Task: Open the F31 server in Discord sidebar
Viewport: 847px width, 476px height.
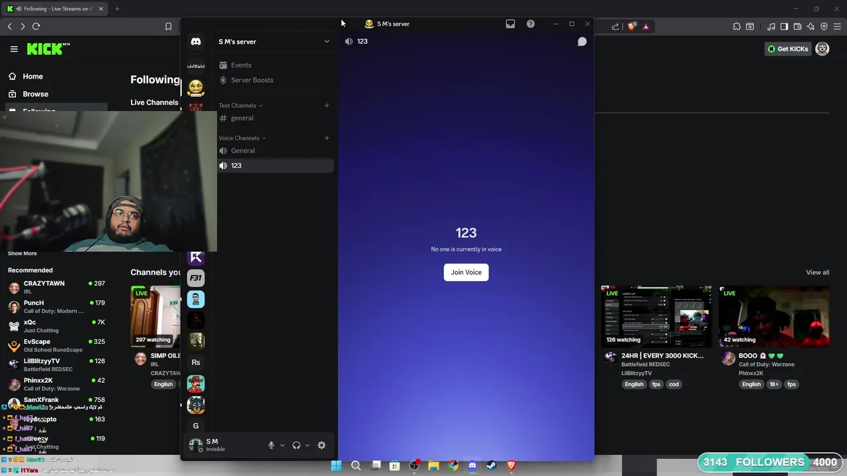Action: (x=195, y=278)
